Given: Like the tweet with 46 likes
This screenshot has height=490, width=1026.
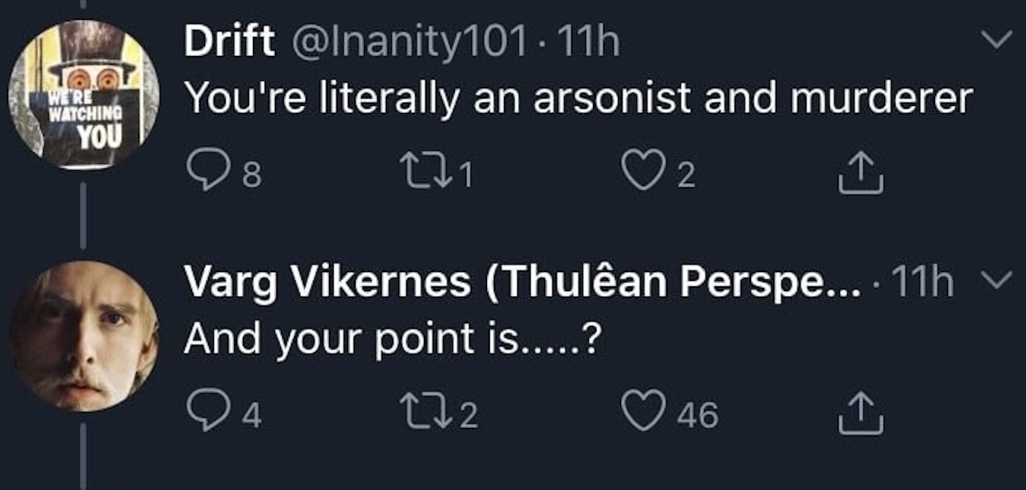Looking at the screenshot, I should (644, 412).
